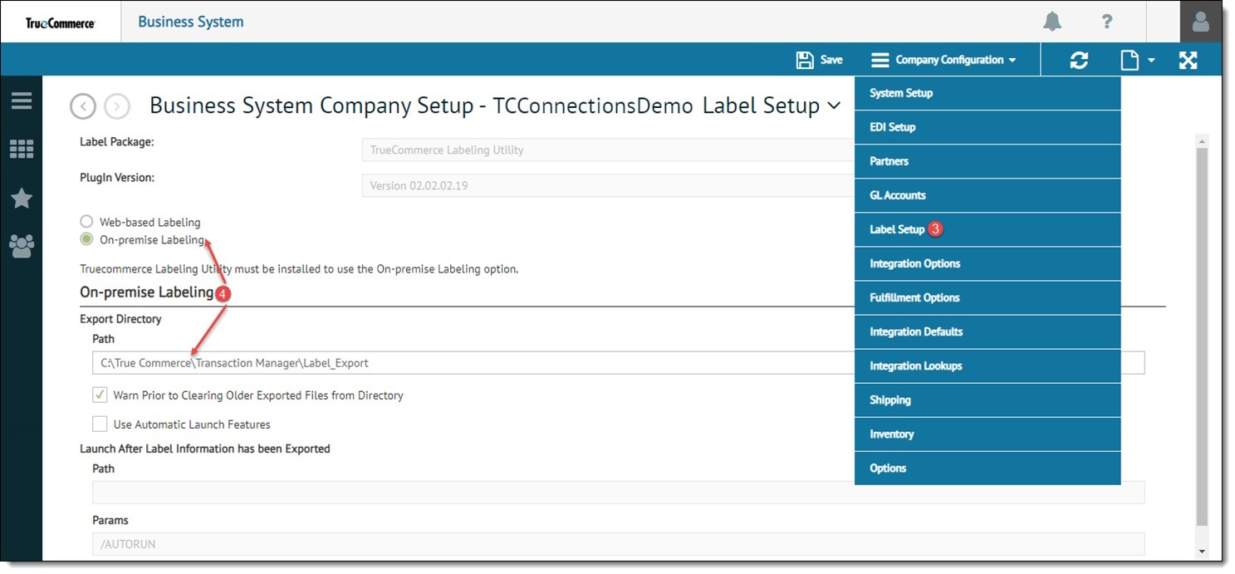Click the 'Params' label
This screenshot has height=574, width=1235.
click(110, 520)
